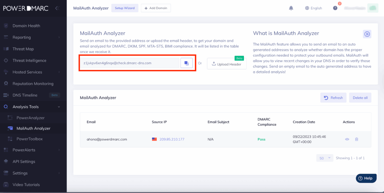Open the Setup Wizard
Viewport: 384px width, 193px height.
click(125, 8)
